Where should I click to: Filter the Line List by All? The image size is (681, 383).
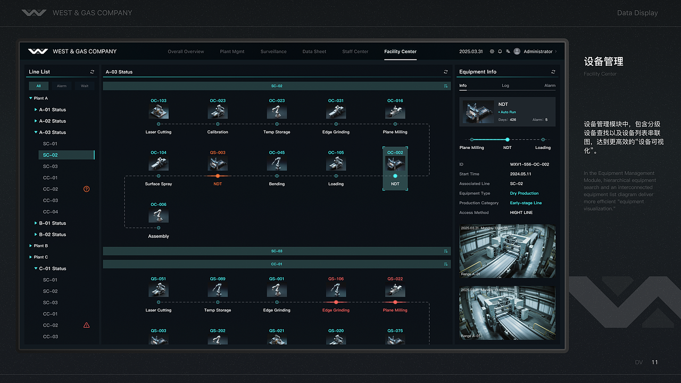(38, 86)
